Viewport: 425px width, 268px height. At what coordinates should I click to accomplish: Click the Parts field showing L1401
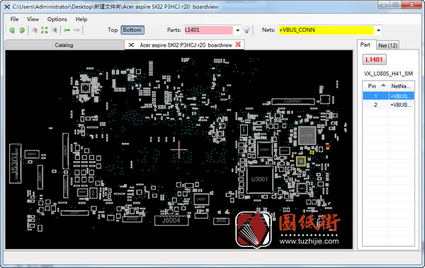(208, 30)
